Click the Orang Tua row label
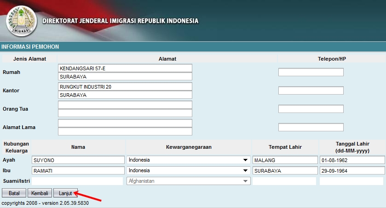The width and height of the screenshot is (386, 208). (x=15, y=109)
